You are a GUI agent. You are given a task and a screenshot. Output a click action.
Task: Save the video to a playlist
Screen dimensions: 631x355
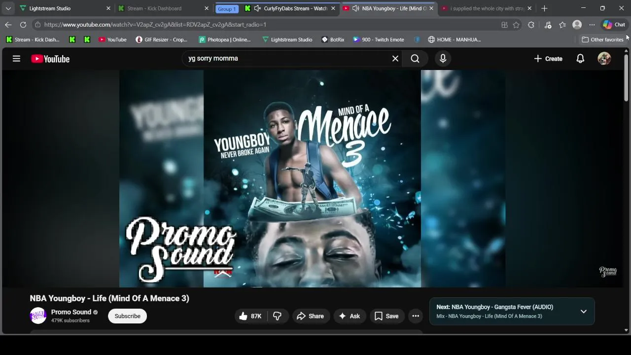pos(386,316)
